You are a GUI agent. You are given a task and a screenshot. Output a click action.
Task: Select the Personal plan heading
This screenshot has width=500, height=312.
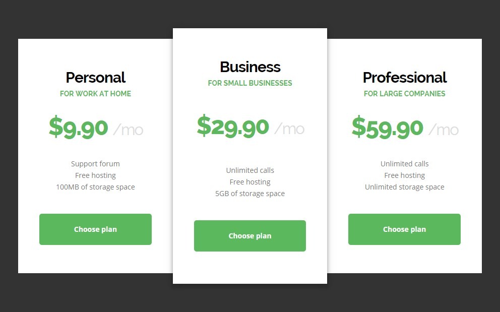click(x=96, y=78)
